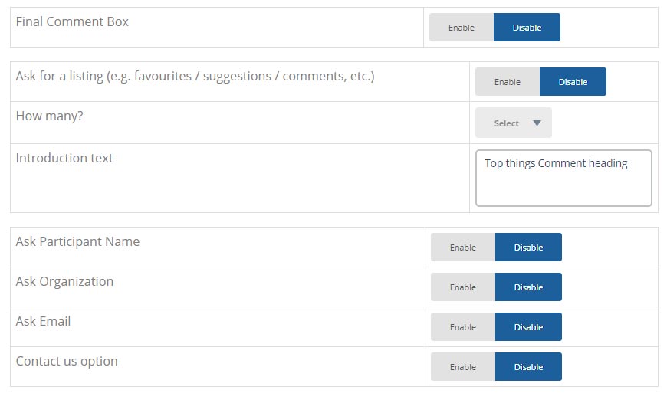Viewport: 667px width, 400px height.
Task: Disable Ask Participant Name
Action: pyautogui.click(x=528, y=247)
